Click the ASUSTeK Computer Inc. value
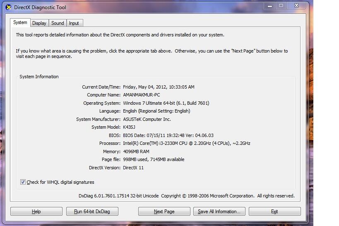Image resolution: width=339 pixels, height=226 pixels. click(x=147, y=119)
